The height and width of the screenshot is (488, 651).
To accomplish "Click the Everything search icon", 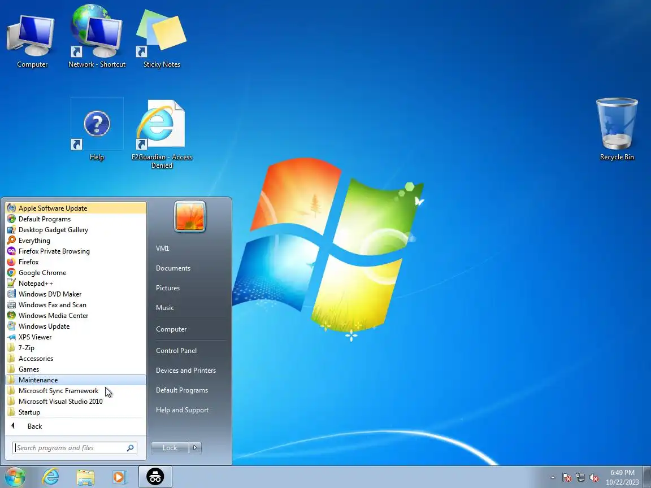I will (11, 241).
